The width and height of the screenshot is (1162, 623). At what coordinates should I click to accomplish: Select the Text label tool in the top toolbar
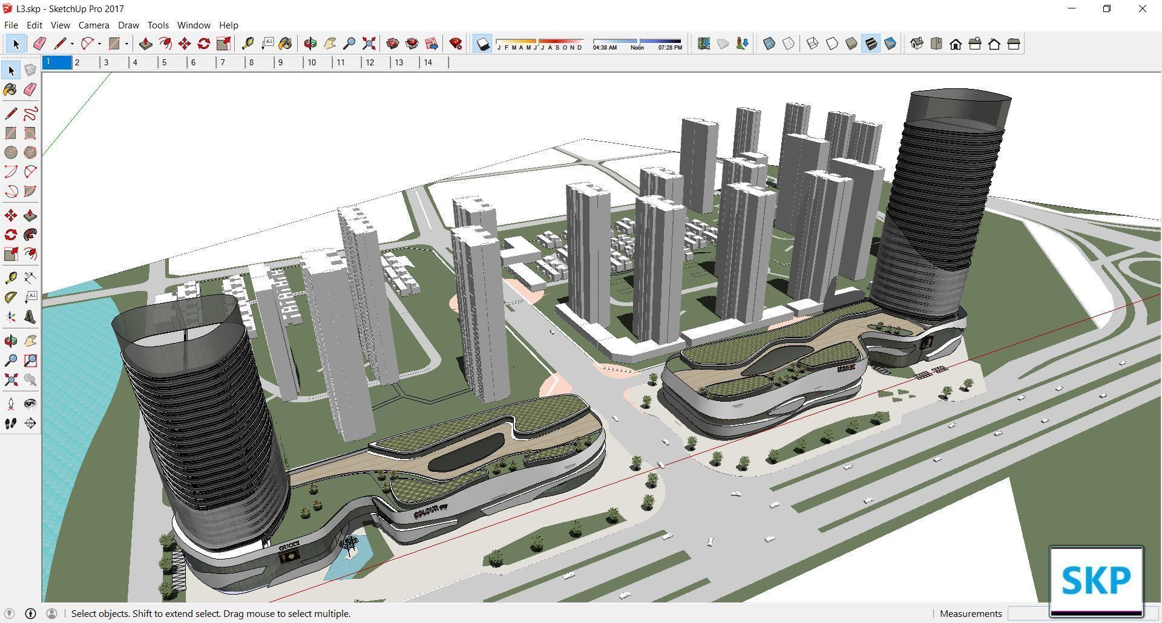point(267,44)
